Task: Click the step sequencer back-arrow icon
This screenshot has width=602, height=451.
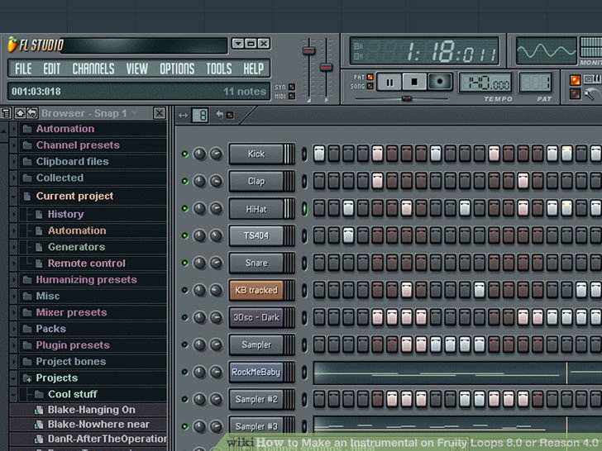Action: coord(219,114)
